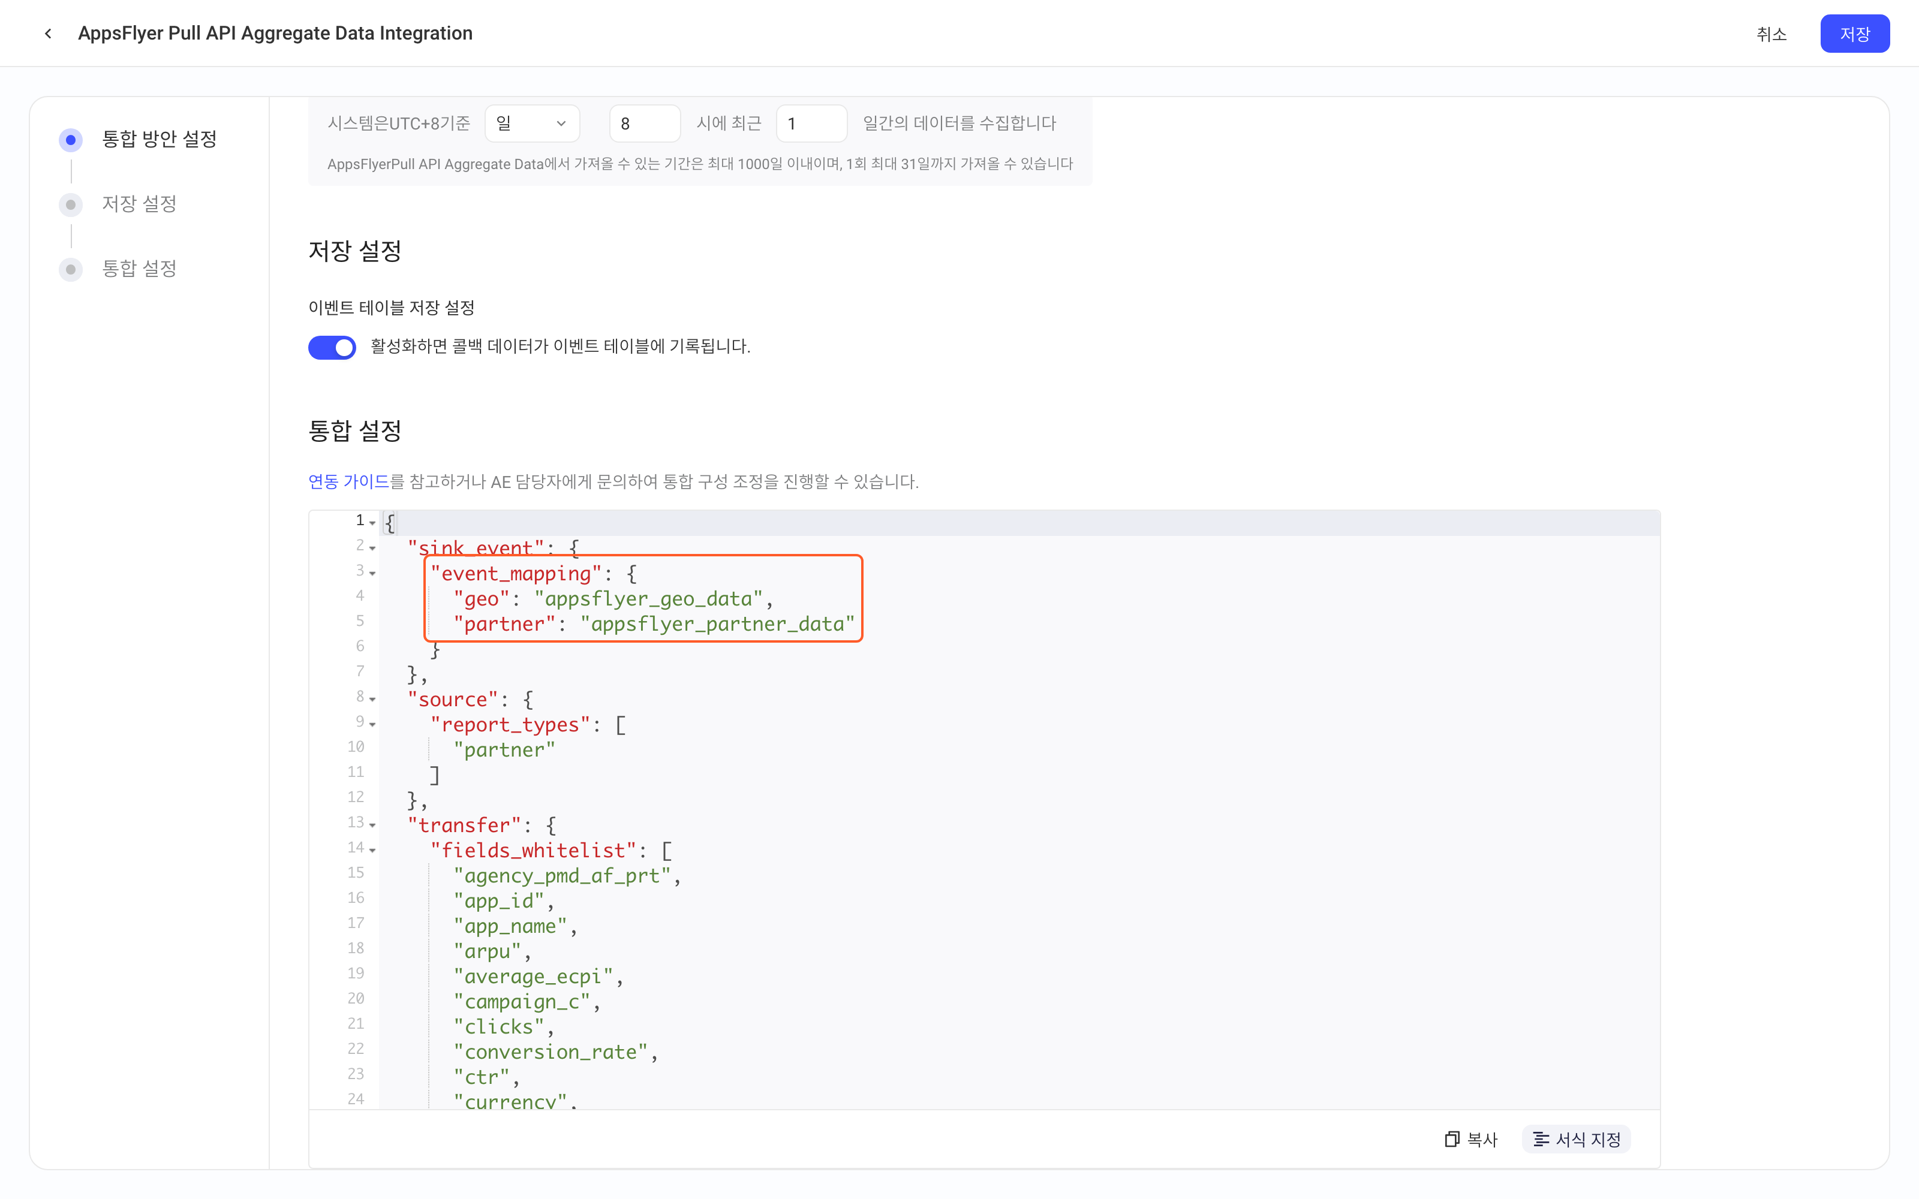Click "average_ecpi" on line 19
The width and height of the screenshot is (1919, 1199).
tap(534, 976)
